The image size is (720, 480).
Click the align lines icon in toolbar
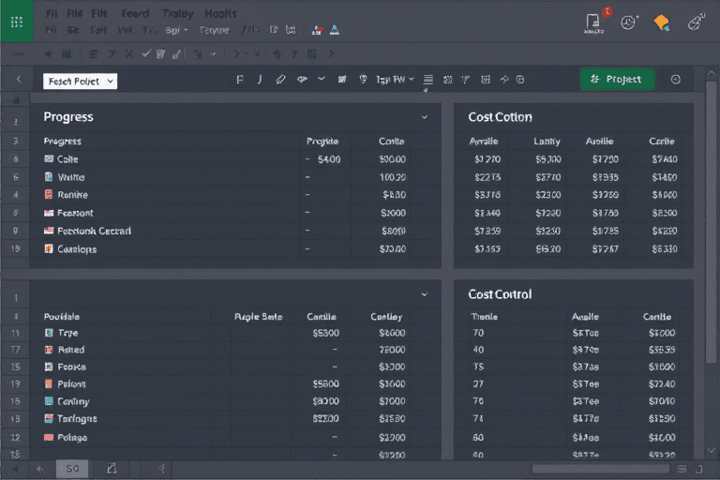tap(428, 81)
